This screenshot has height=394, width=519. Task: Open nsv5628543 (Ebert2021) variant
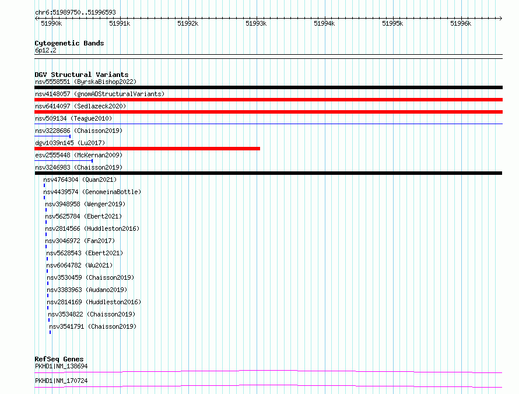point(85,253)
